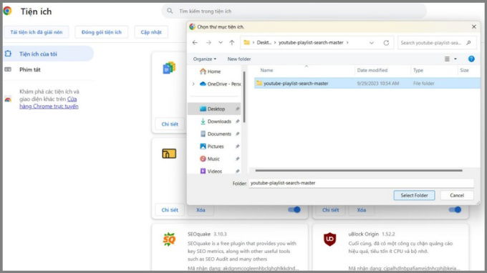Click the 'Tải tiện ích đã giải nén' button
The height and width of the screenshot is (273, 487).
[37, 32]
